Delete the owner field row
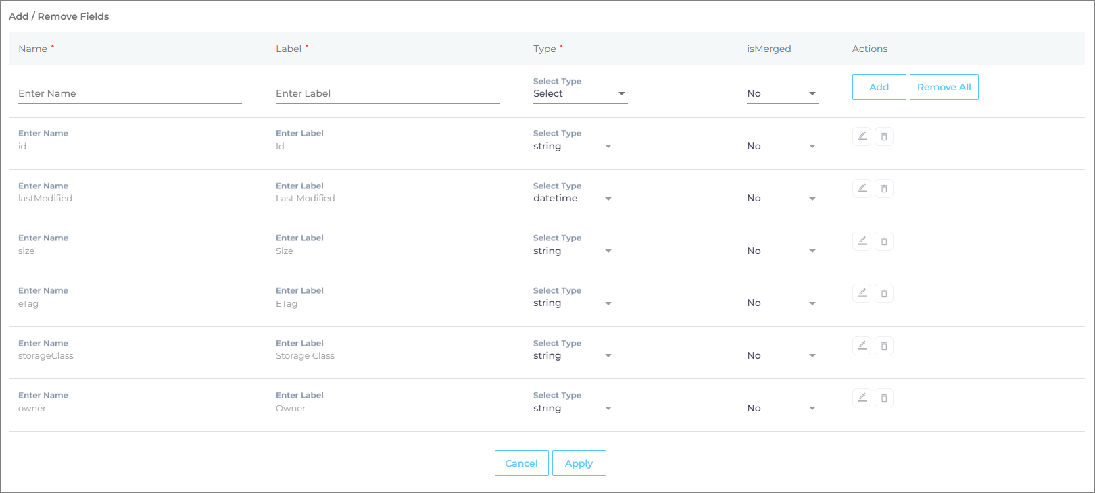Image resolution: width=1095 pixels, height=493 pixels. click(x=884, y=398)
